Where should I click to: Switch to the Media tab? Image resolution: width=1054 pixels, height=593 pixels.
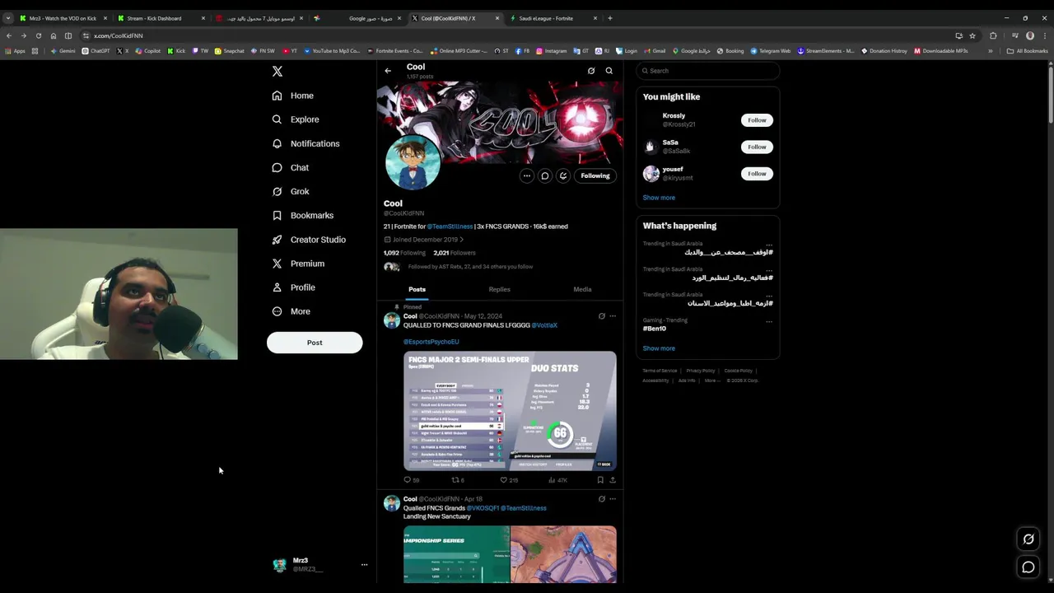582,290
